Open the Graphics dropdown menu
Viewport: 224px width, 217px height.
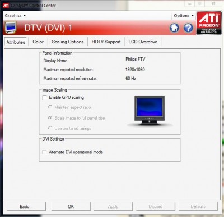[x=15, y=16]
